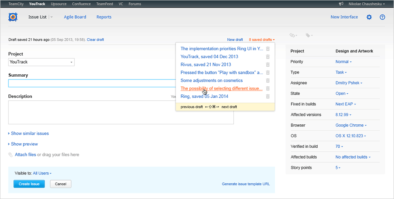The image size is (394, 199).
Task: Open draft 'The possibility of selecting different issue'
Action: click(x=221, y=88)
